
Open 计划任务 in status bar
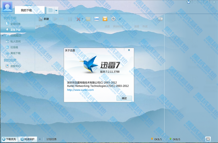coord(52,139)
